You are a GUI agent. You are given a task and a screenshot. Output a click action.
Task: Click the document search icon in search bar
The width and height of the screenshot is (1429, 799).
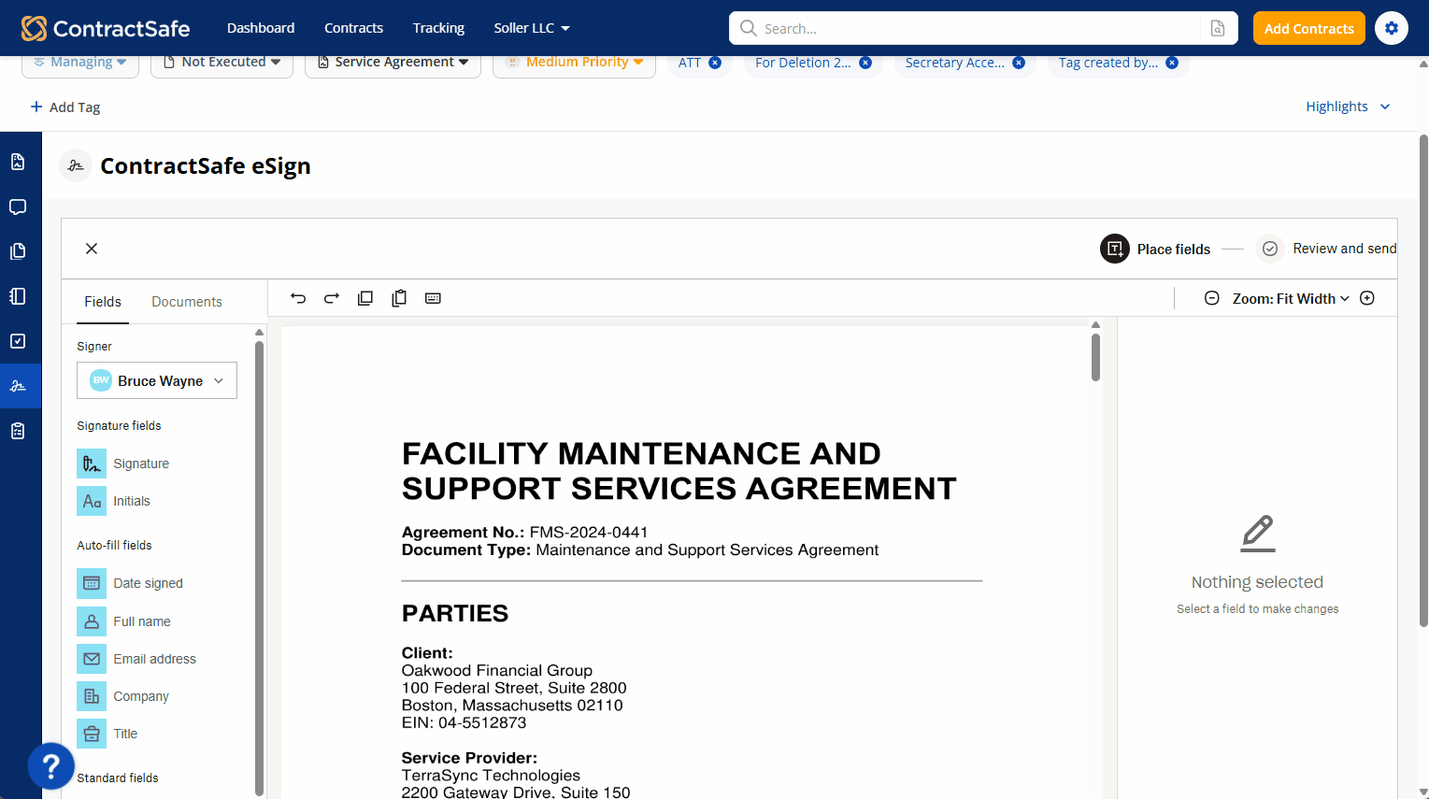[1218, 28]
